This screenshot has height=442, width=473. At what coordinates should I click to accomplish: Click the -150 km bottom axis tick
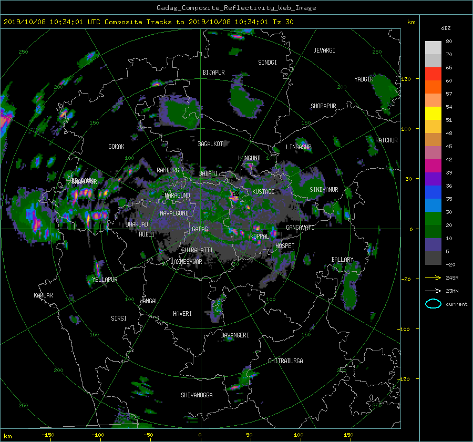tap(48, 435)
